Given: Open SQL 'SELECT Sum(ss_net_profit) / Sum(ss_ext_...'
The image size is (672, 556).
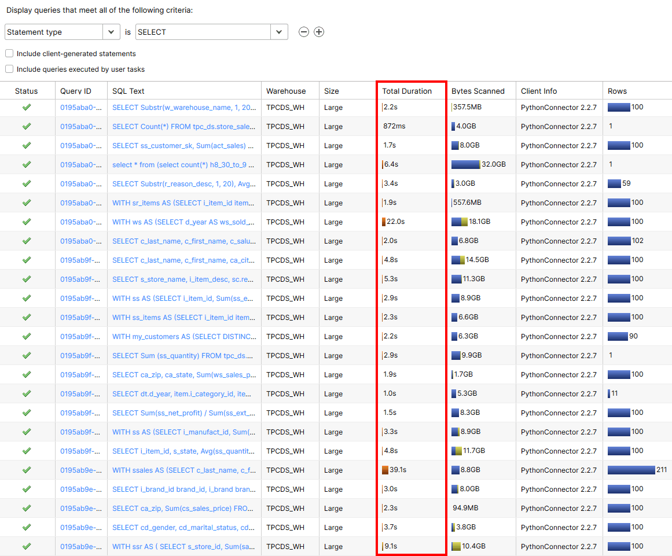Looking at the screenshot, I should tap(184, 413).
